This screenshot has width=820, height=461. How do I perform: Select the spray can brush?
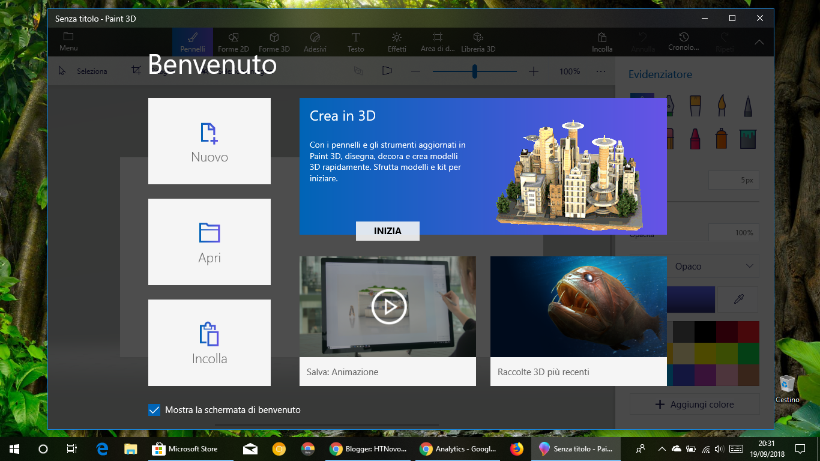722,139
